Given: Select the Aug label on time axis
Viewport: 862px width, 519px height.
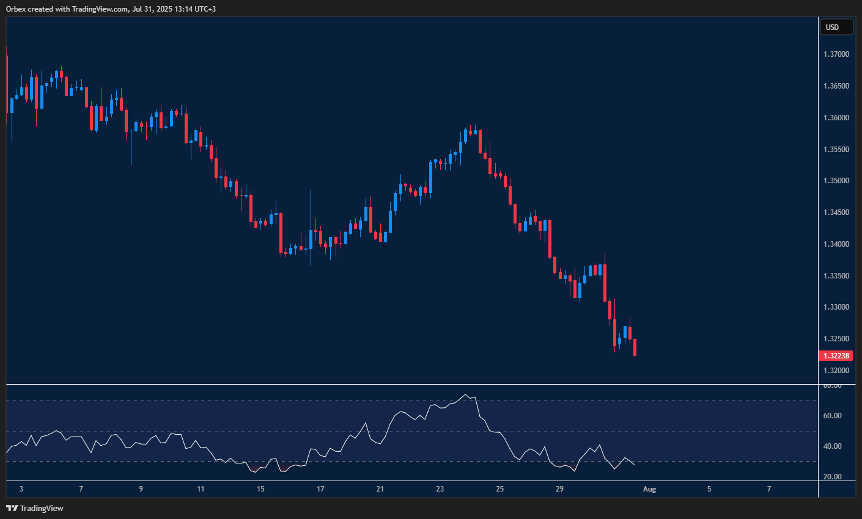Looking at the screenshot, I should (x=649, y=489).
